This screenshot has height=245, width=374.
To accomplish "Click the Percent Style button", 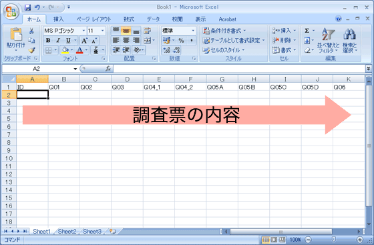I will (181, 41).
